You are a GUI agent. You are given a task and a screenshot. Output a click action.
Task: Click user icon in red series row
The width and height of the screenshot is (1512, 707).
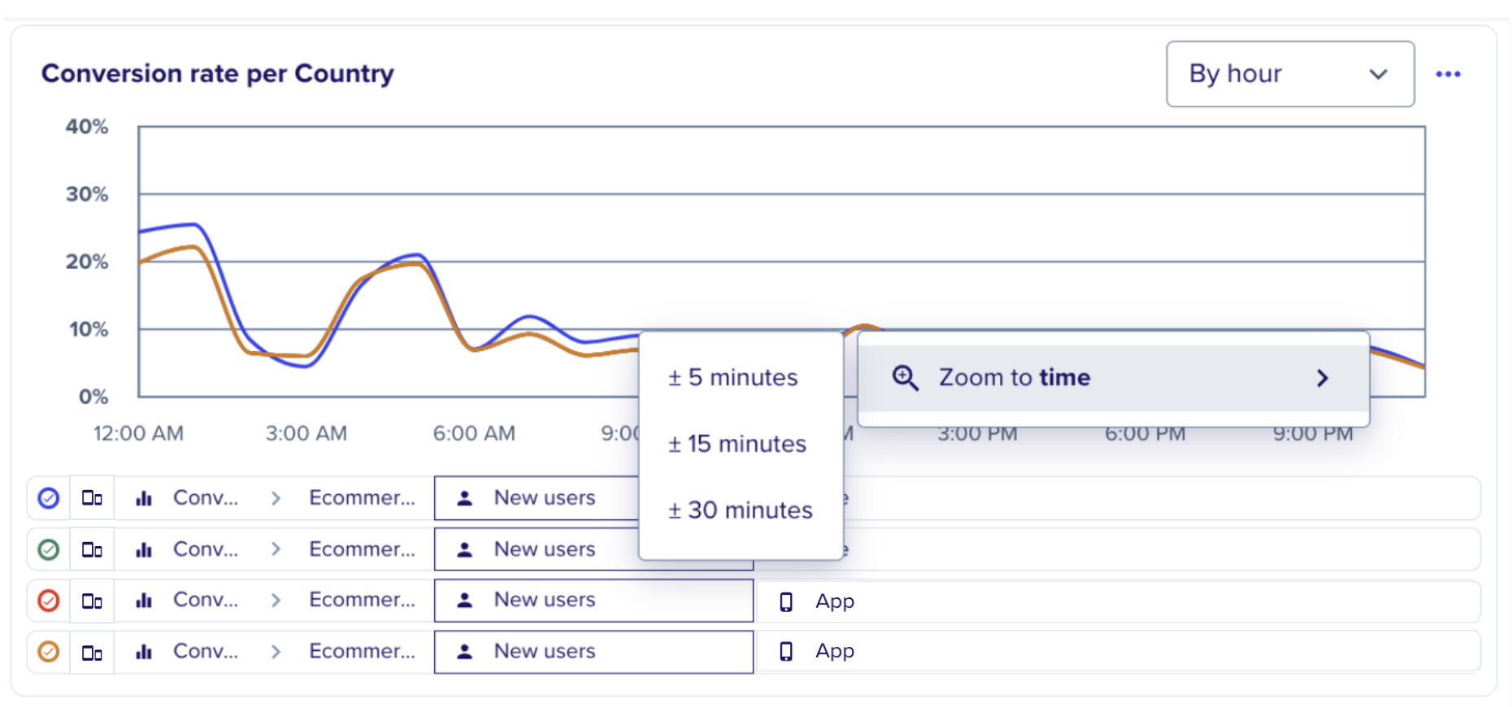465,601
